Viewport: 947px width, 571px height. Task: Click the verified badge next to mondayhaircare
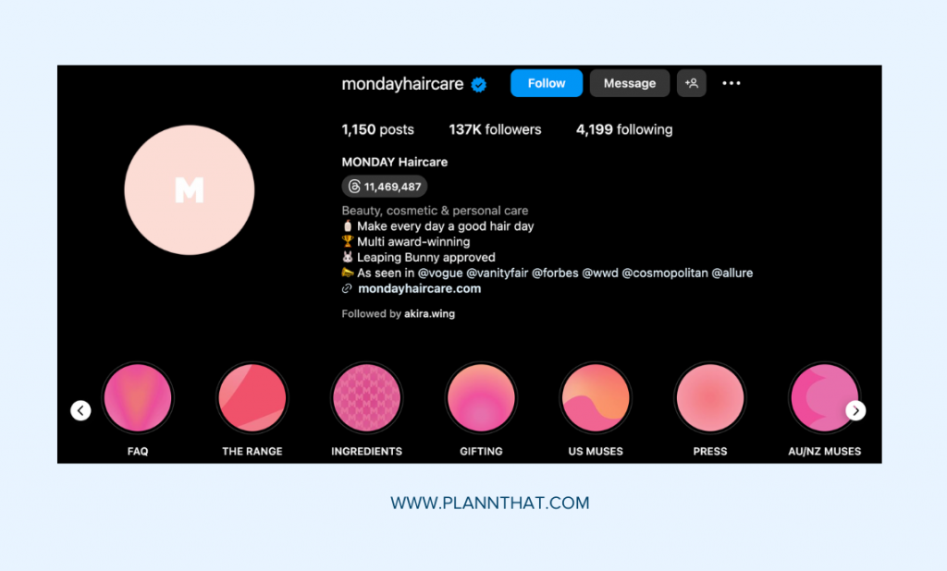click(478, 84)
